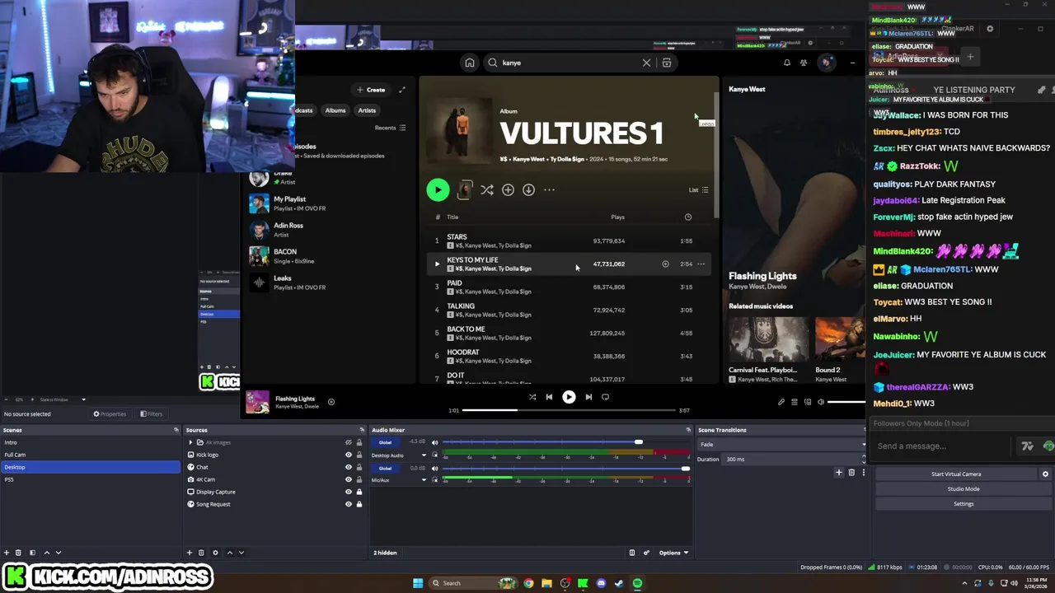
Task: Enable shuffle for VULTURES 1 album
Action: point(487,189)
